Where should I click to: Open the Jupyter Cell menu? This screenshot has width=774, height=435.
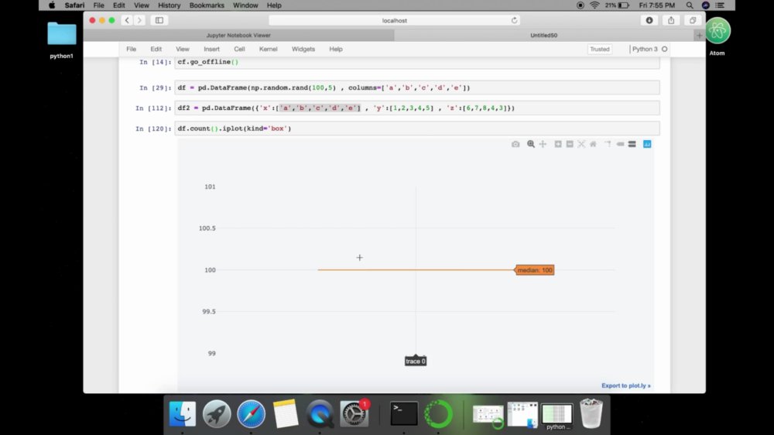239,49
